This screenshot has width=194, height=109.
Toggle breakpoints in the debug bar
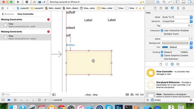[9, 100]
